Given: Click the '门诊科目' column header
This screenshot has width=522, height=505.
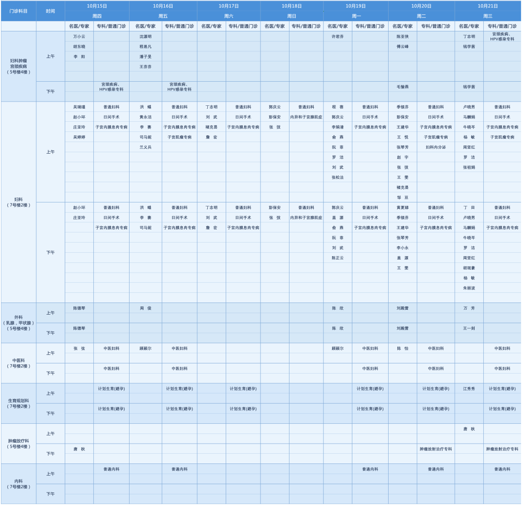Looking at the screenshot, I should click(x=19, y=11).
